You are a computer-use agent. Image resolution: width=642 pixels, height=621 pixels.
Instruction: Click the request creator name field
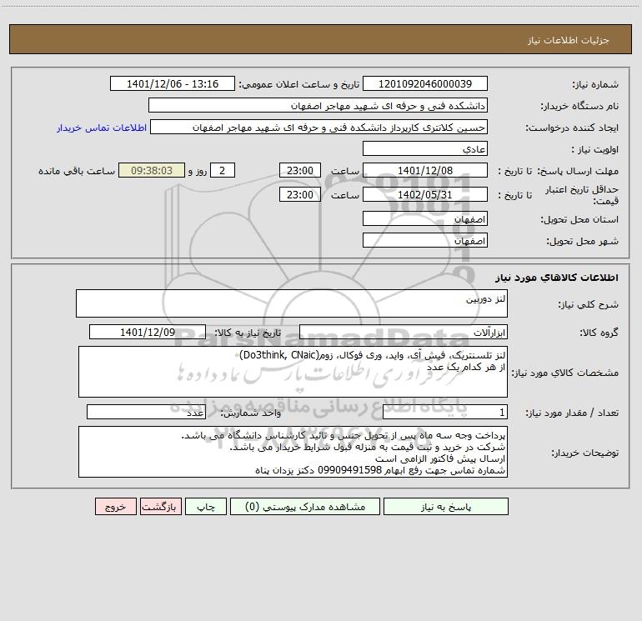pyautogui.click(x=318, y=127)
